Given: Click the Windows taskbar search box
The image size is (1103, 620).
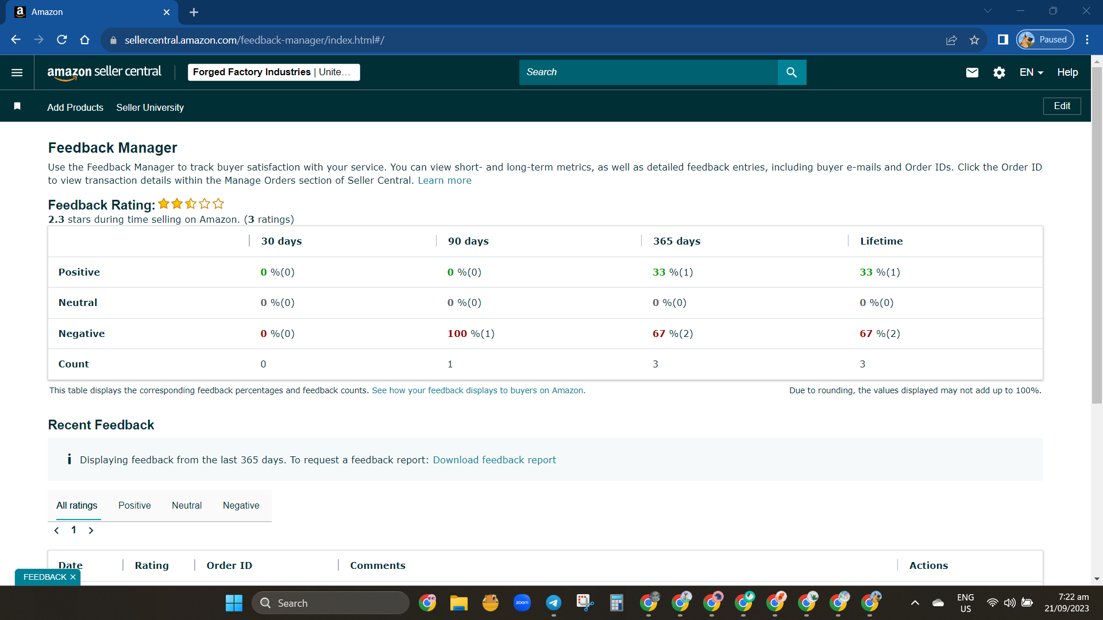Looking at the screenshot, I should pos(330,603).
